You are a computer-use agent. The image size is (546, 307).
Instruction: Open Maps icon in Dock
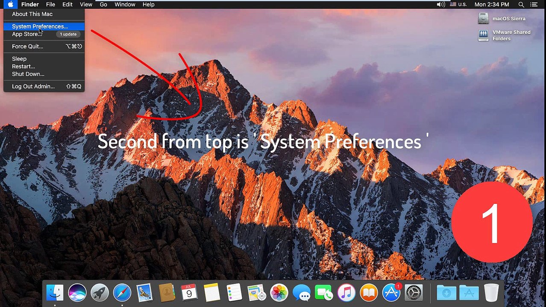[257, 293]
